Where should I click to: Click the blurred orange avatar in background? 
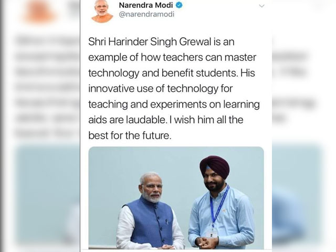[x=40, y=11]
